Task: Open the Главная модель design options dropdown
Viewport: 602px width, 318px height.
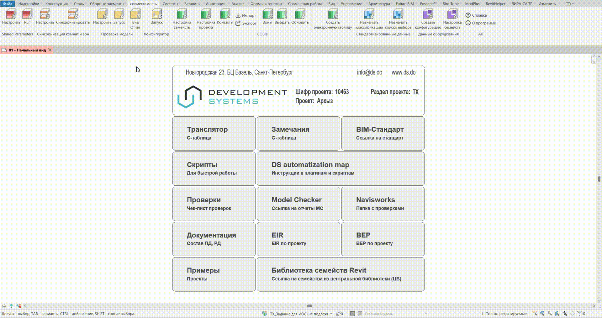Action: pos(426,314)
